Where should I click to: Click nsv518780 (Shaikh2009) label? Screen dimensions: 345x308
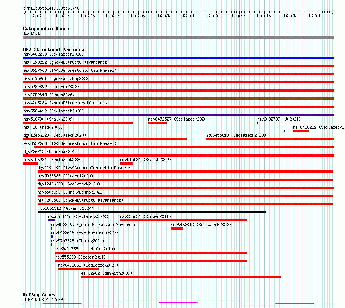click(x=49, y=119)
